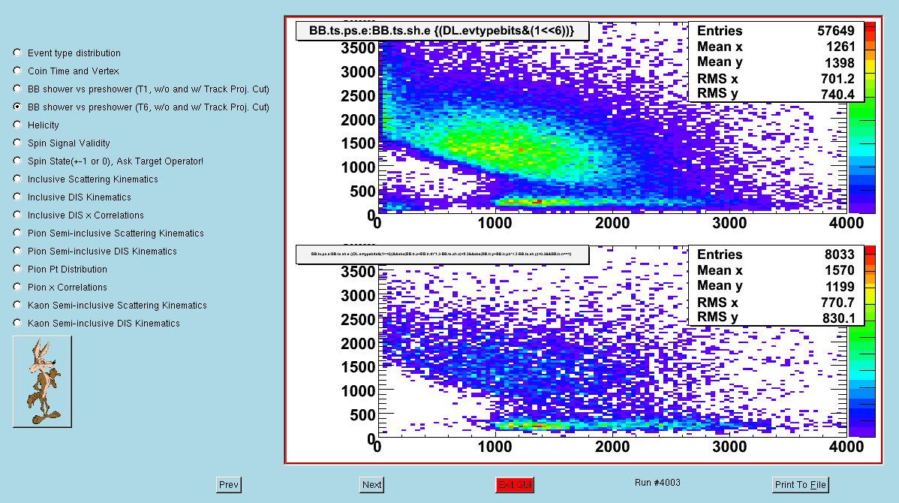Select Kaon Semi-inclusive DIS Kinematics
899x503 pixels.
[17, 323]
